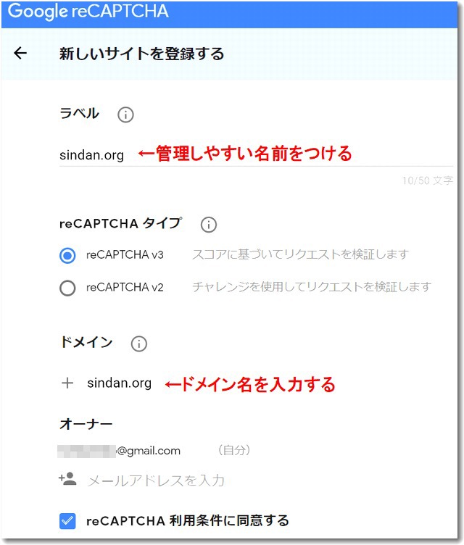The height and width of the screenshot is (545, 464).
Task: Toggle the reCAPTCHA 利用条件に同意する checkbox
Action: click(67, 520)
